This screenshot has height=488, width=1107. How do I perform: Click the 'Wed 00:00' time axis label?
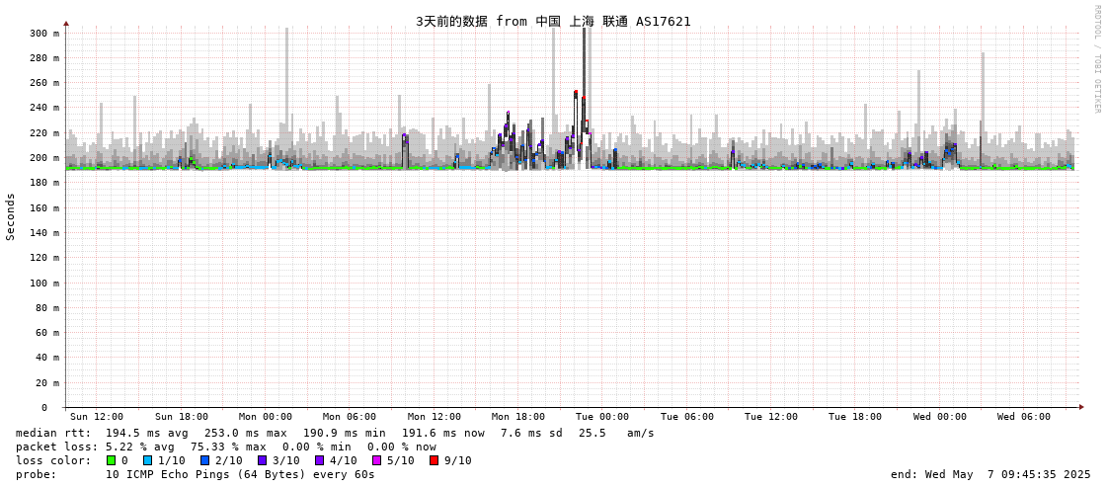[940, 417]
